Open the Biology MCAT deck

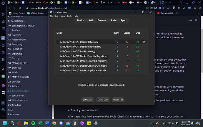(78, 52)
